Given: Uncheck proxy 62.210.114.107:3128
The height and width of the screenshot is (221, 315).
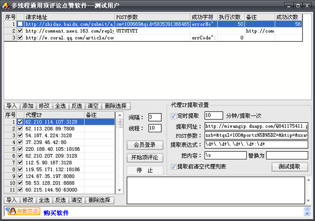Looking at the screenshot, I should click(20, 122).
